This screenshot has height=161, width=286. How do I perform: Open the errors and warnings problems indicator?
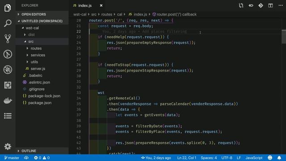(x=42, y=158)
